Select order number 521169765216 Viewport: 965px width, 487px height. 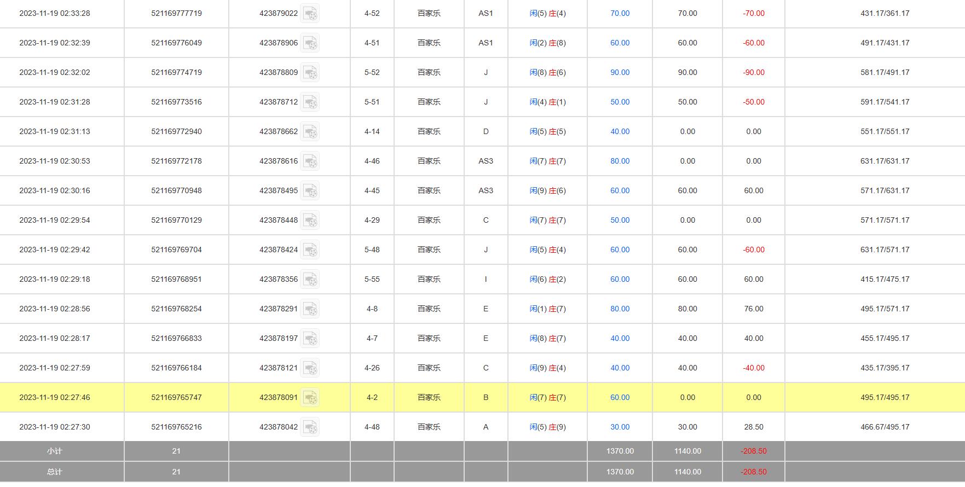pyautogui.click(x=176, y=427)
